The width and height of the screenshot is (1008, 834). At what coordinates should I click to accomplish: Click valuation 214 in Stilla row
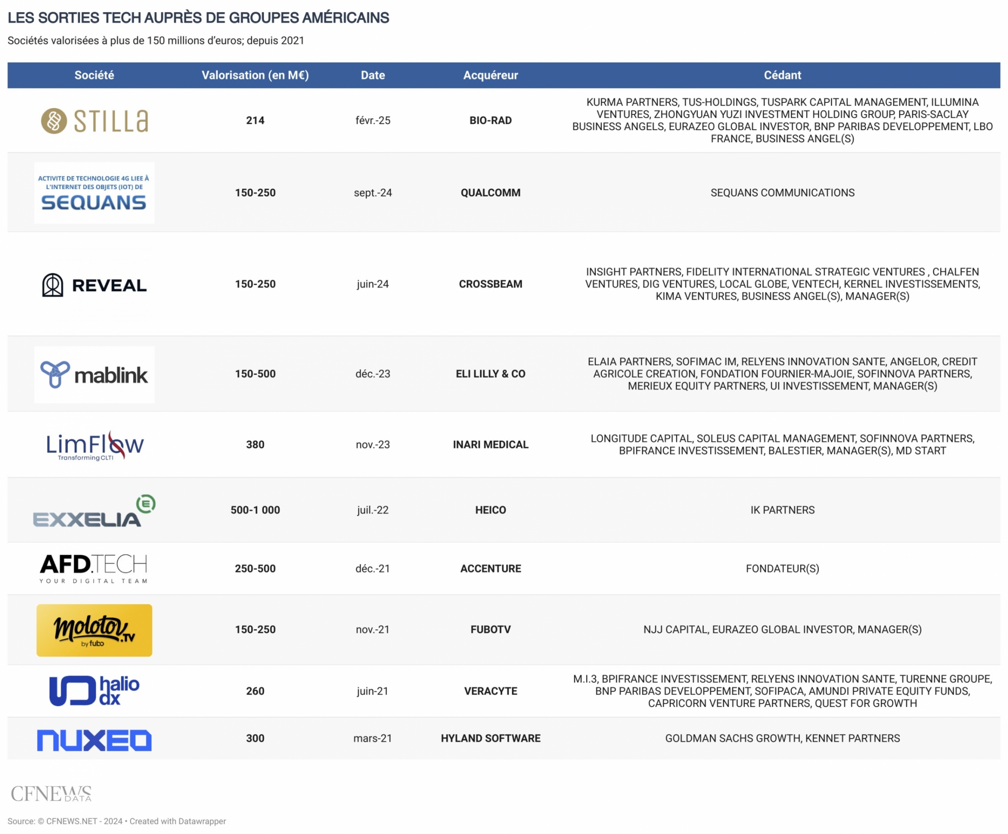coord(255,120)
